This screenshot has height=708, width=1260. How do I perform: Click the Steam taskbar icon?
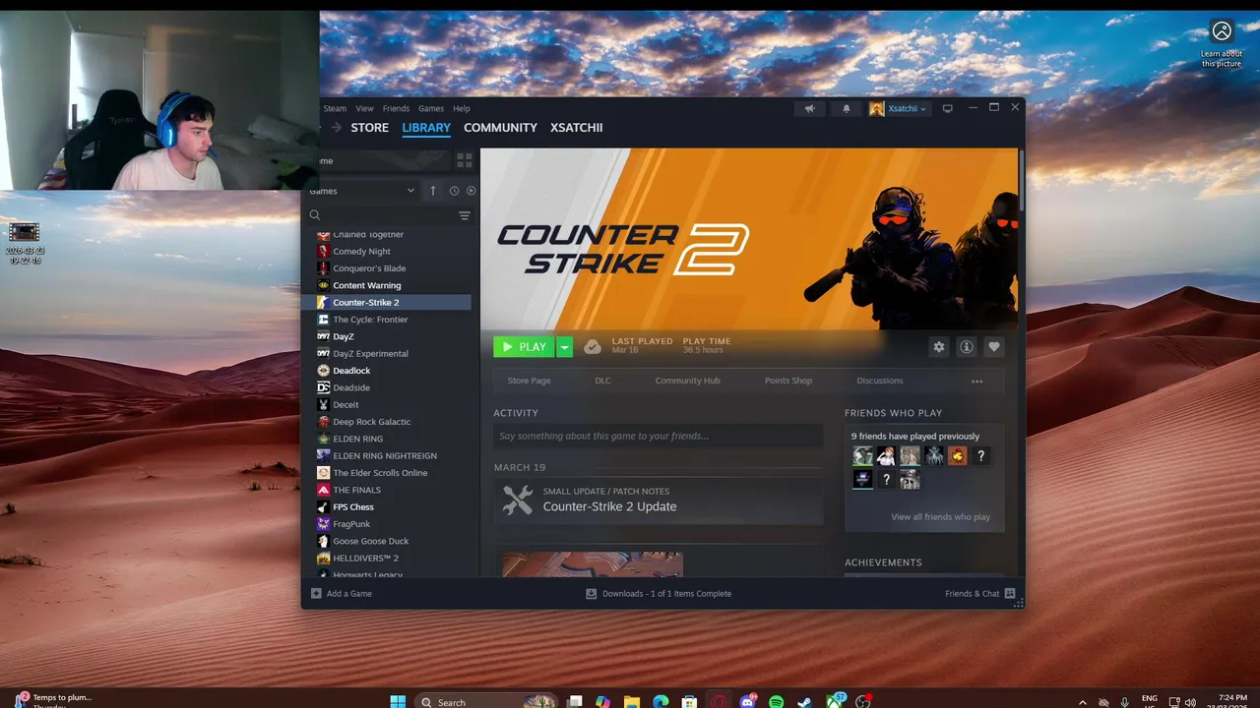coord(805,701)
